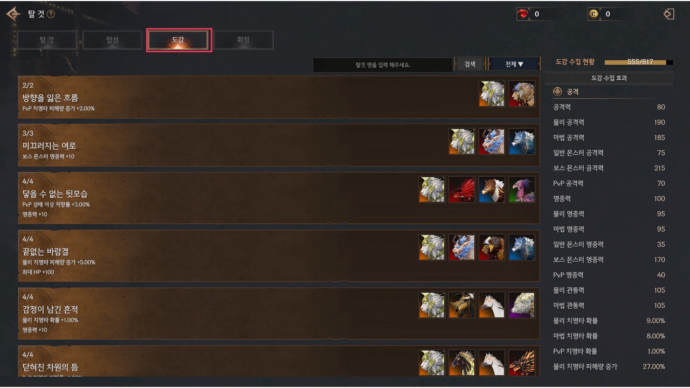This screenshot has width=690, height=388.
Task: Click the 도감 수집 현황 progress bar
Action: pyautogui.click(x=639, y=62)
